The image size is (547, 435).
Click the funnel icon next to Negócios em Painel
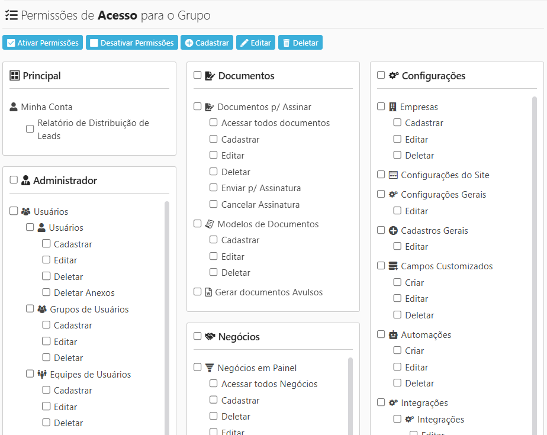point(210,368)
